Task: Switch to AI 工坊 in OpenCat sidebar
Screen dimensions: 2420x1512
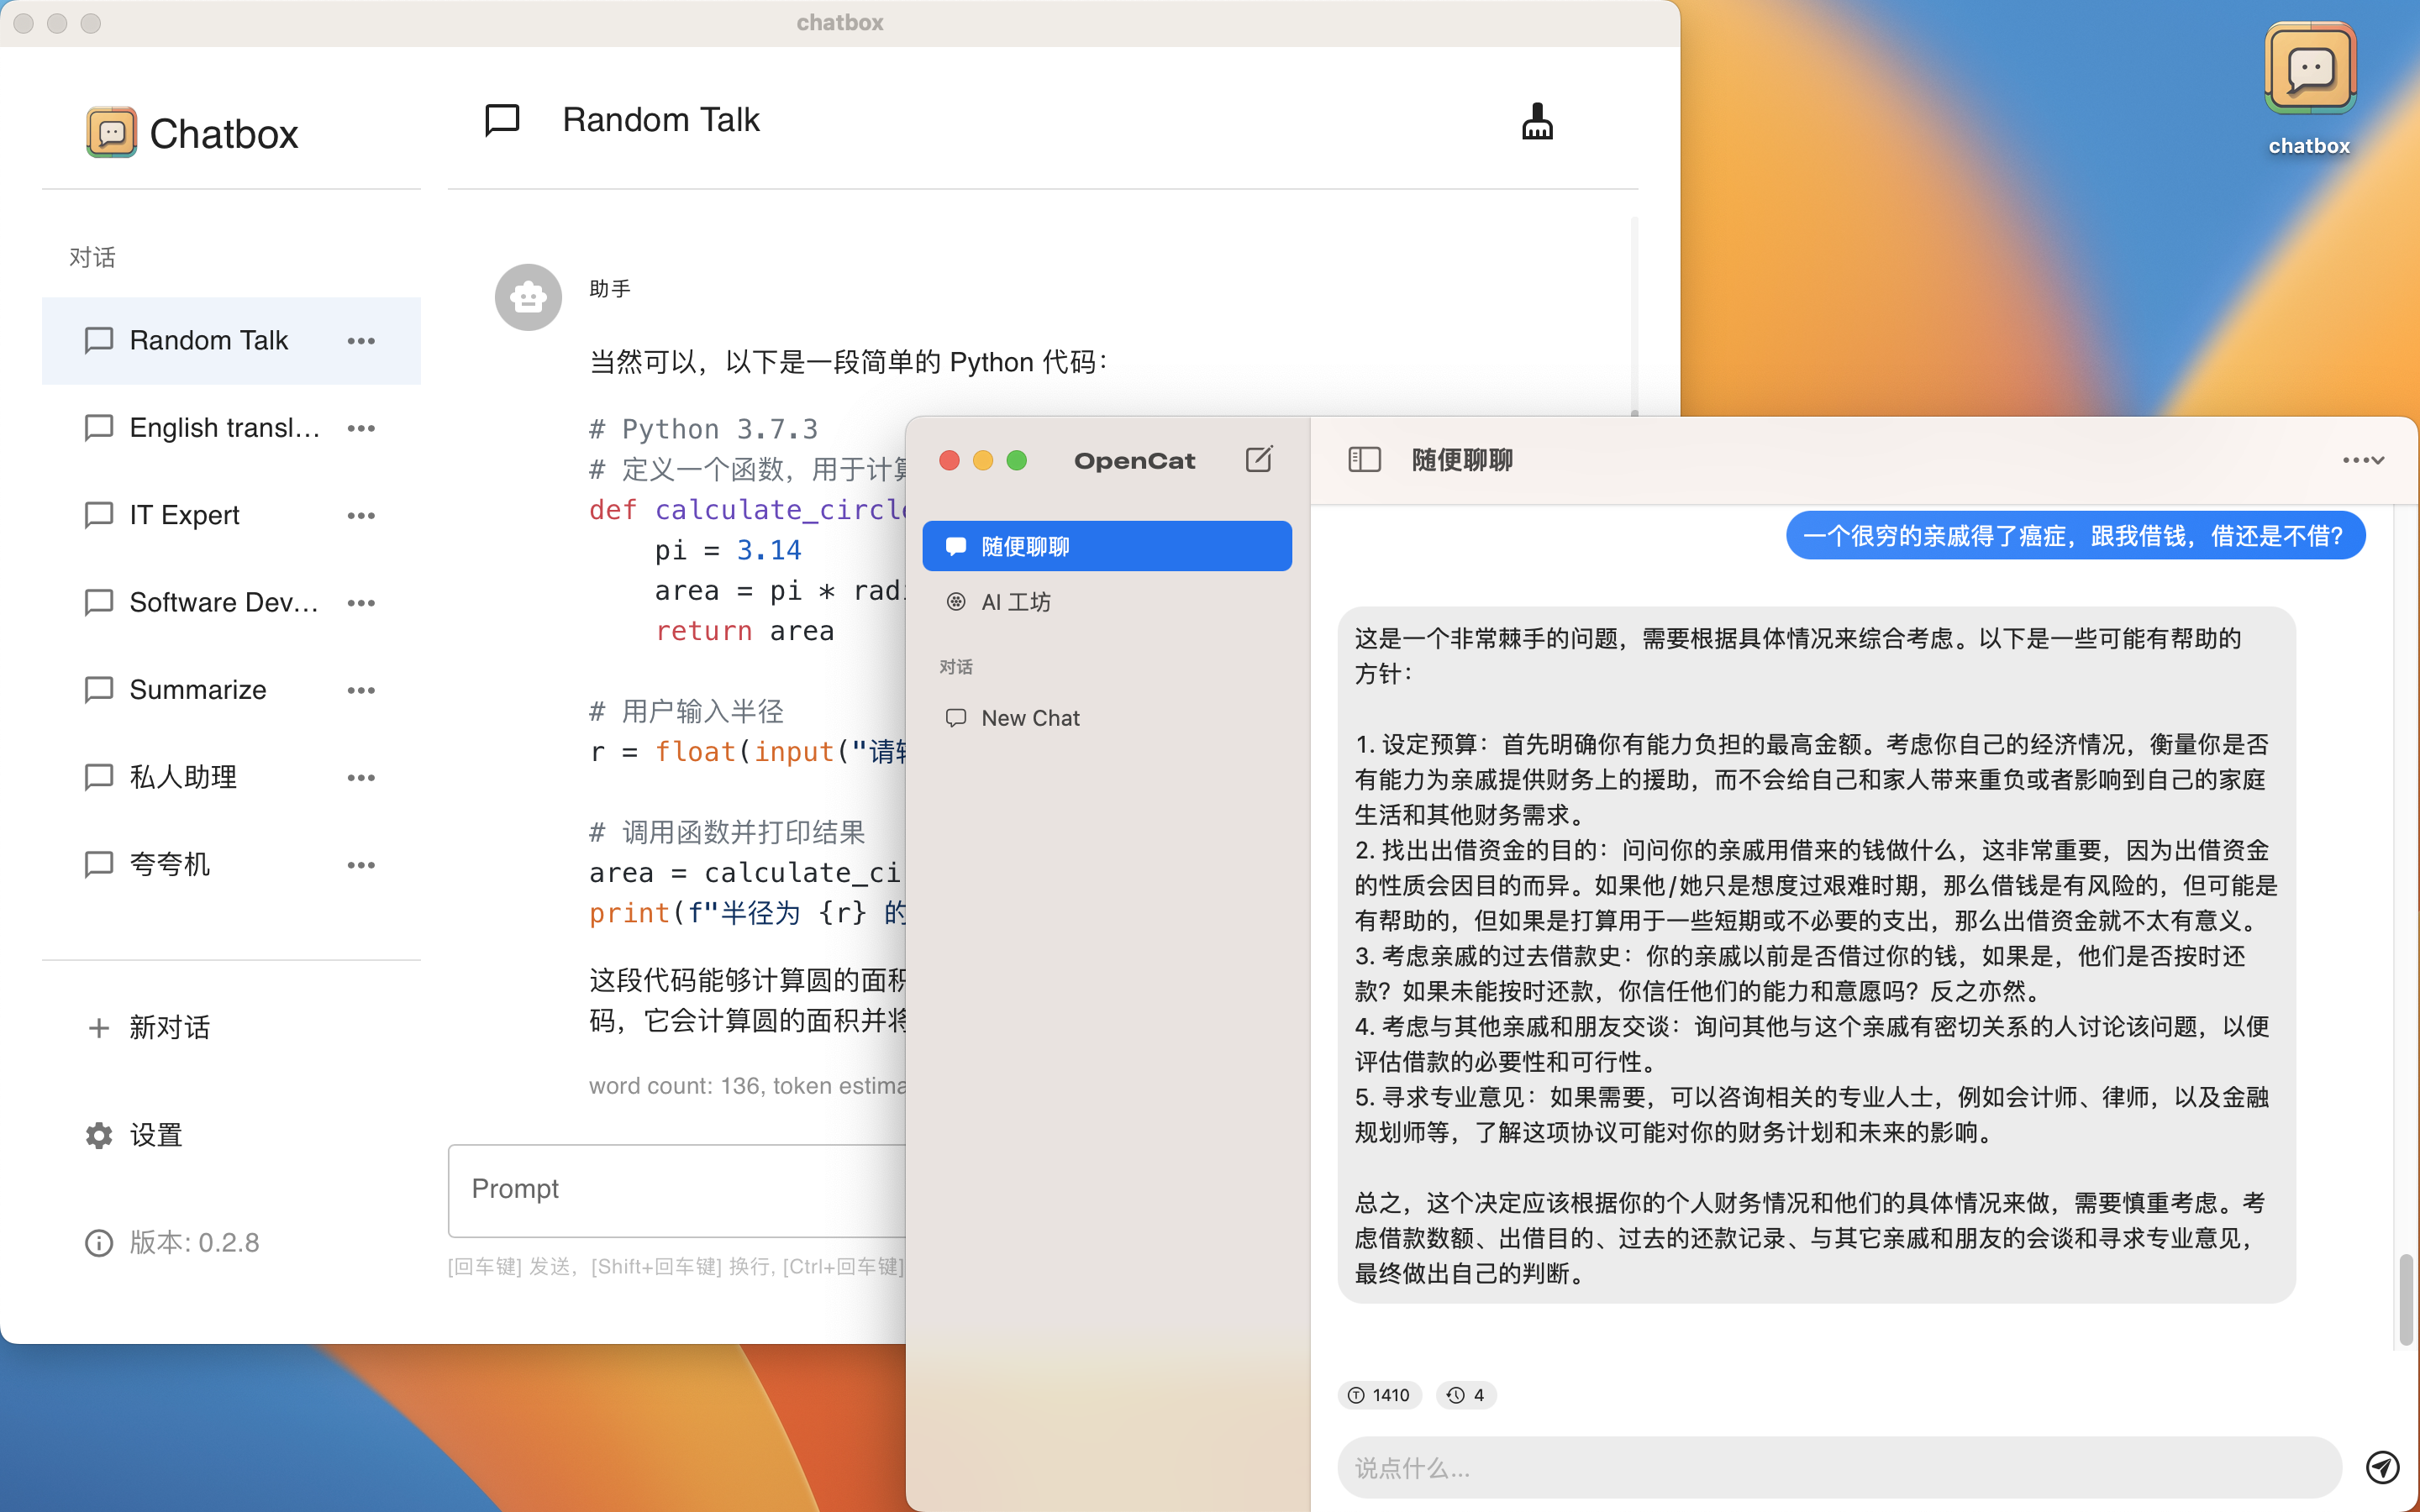Action: (x=1013, y=601)
